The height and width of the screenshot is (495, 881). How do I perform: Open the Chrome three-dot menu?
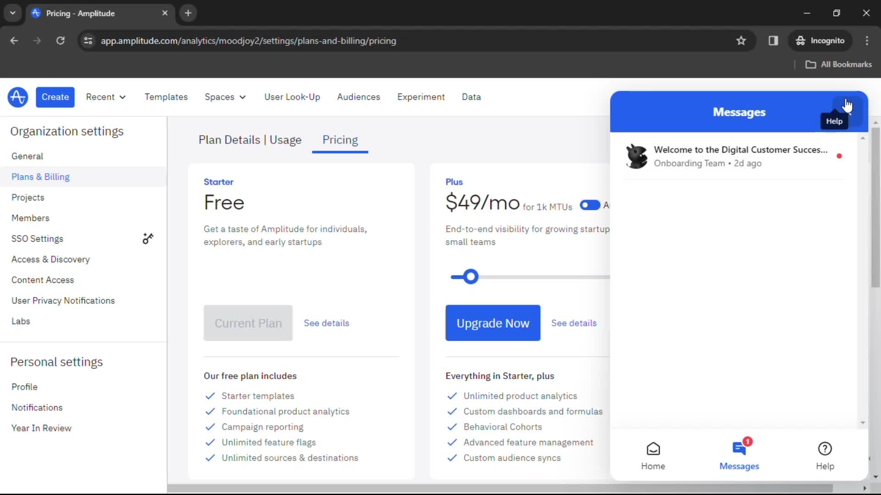[x=867, y=41]
